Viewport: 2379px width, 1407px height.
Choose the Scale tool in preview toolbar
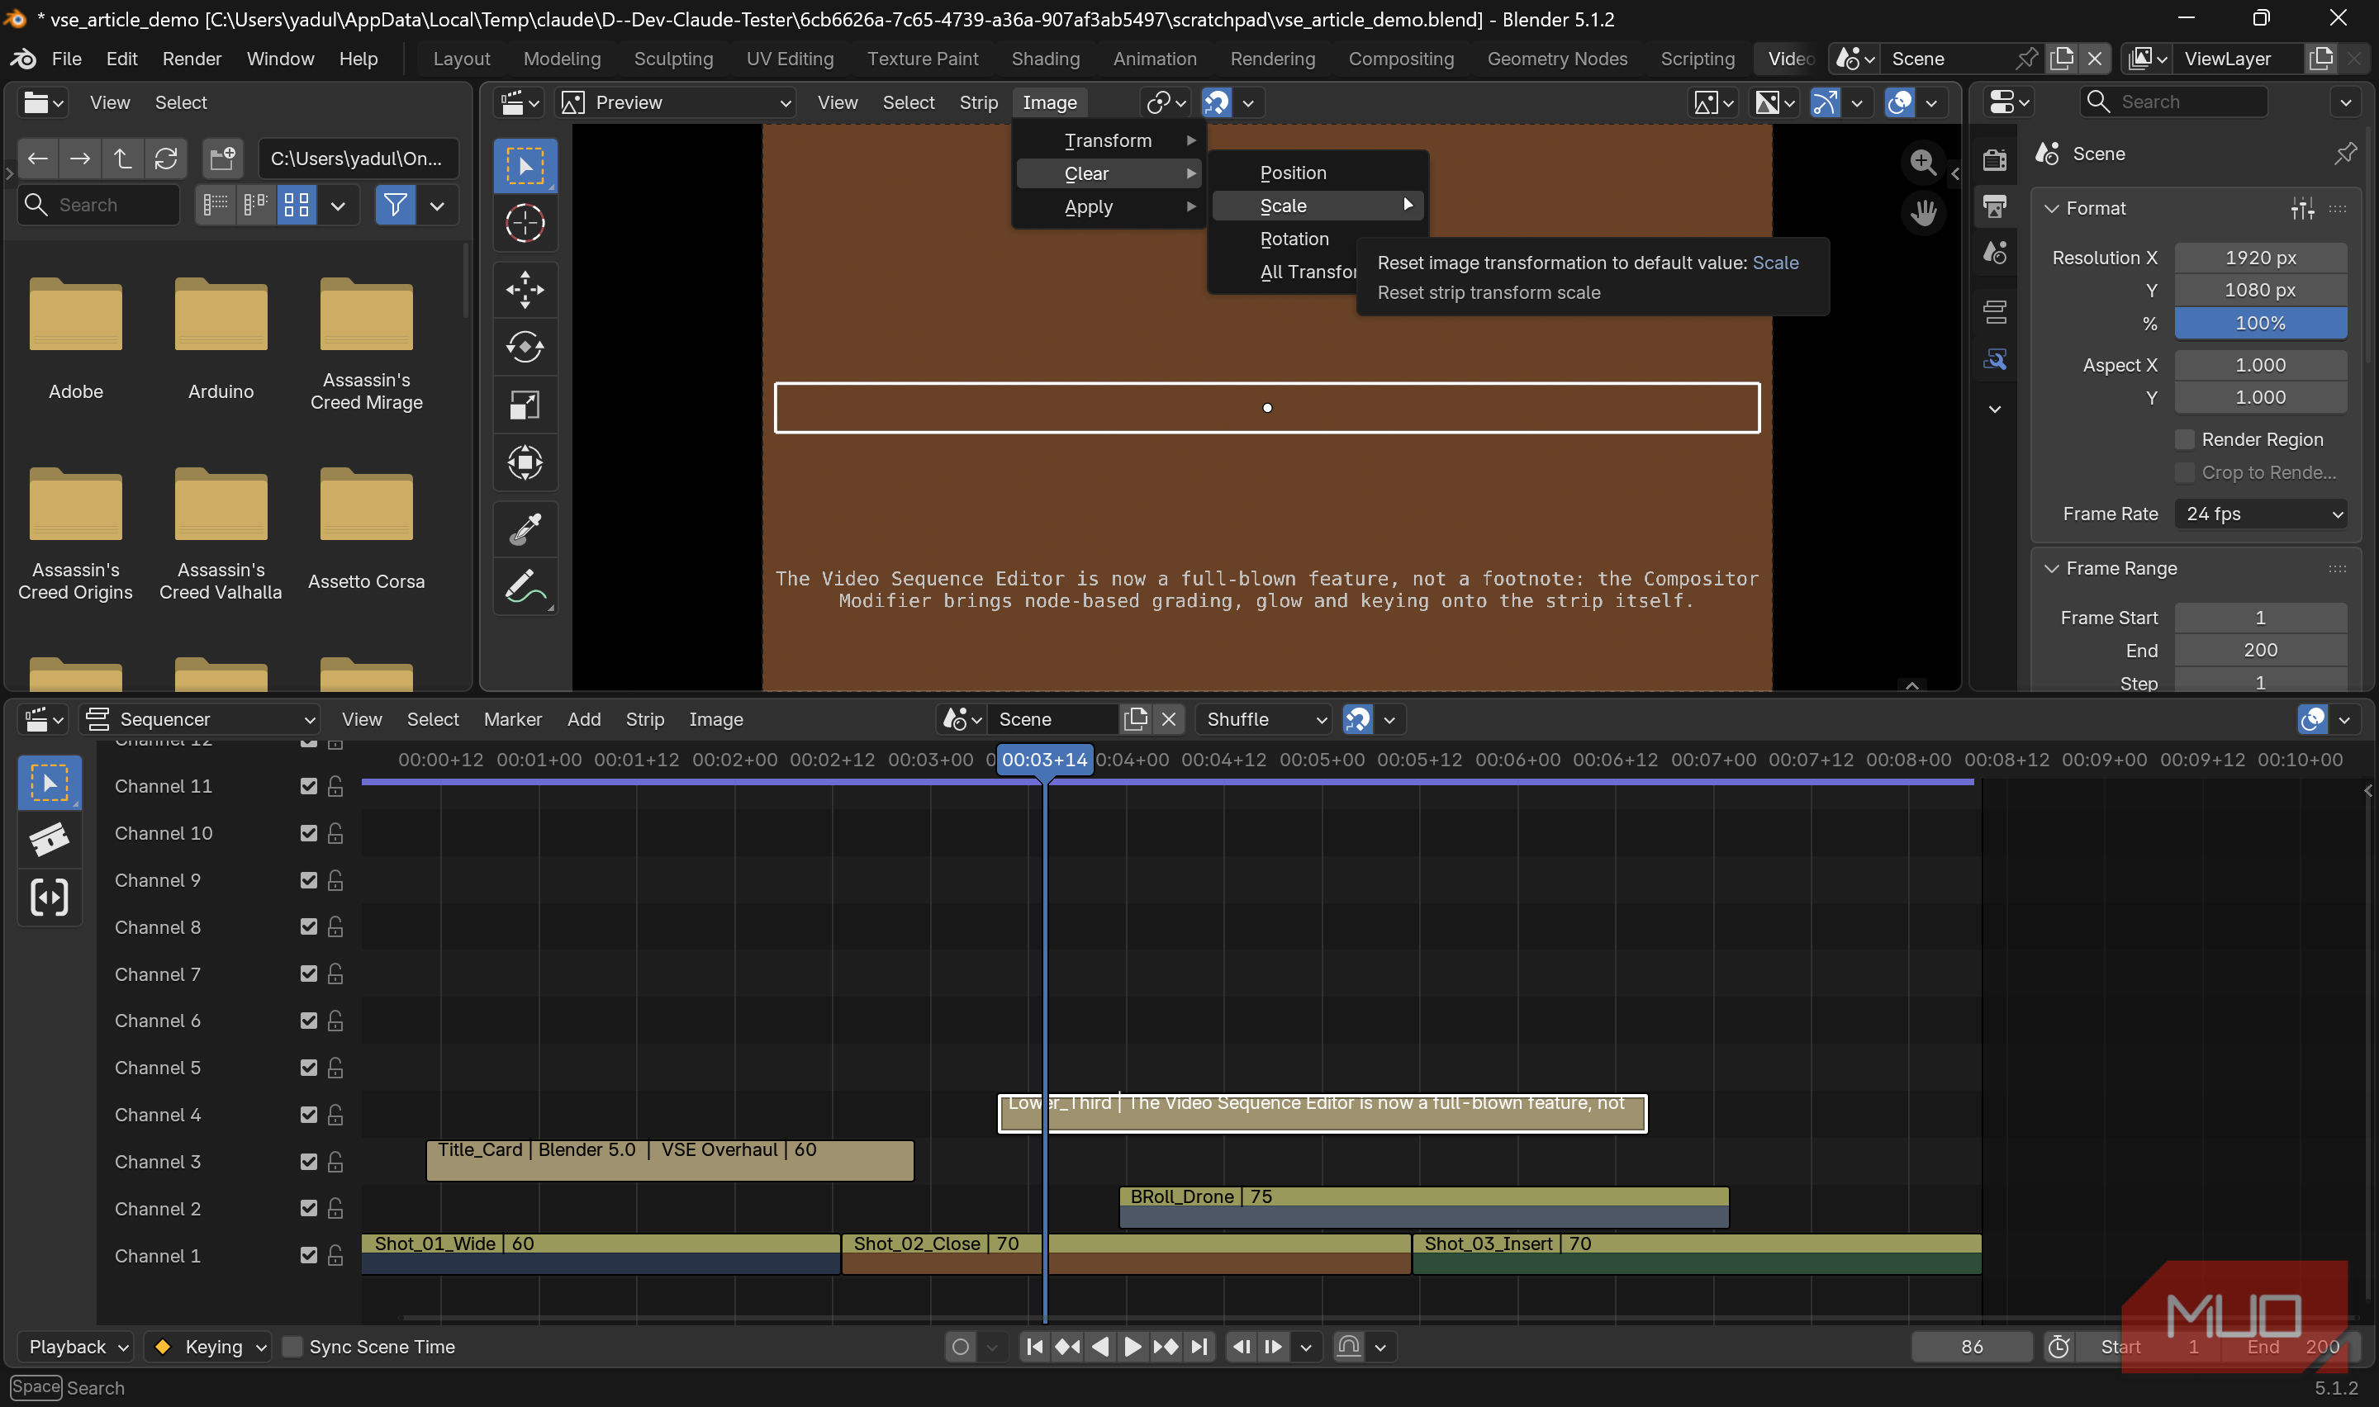click(525, 405)
